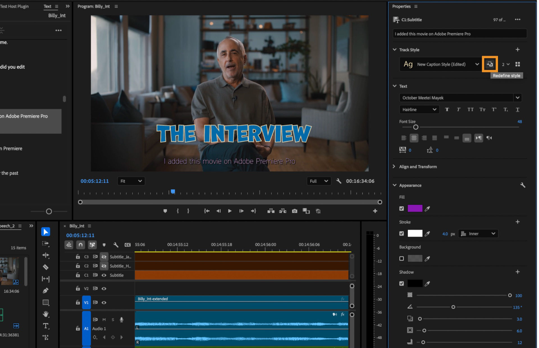Viewport: 539px width, 348px height.
Task: Select the Hand tool
Action: click(46, 314)
